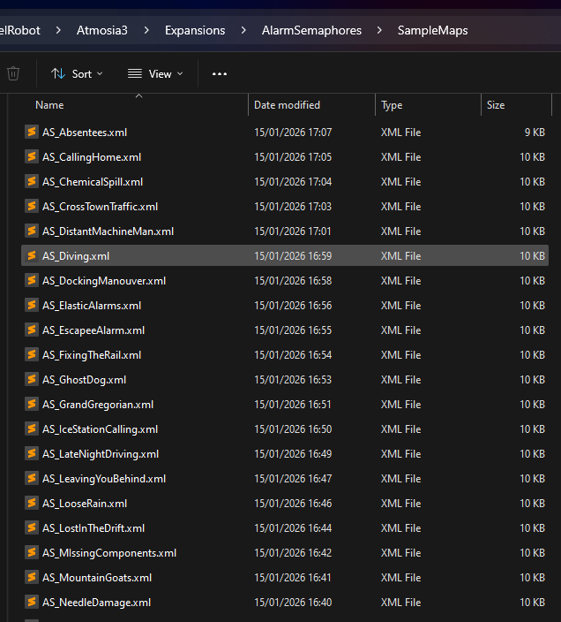Click the file icon for AS_GhostDog.xml
Viewport: 561px width, 622px height.
(x=32, y=380)
